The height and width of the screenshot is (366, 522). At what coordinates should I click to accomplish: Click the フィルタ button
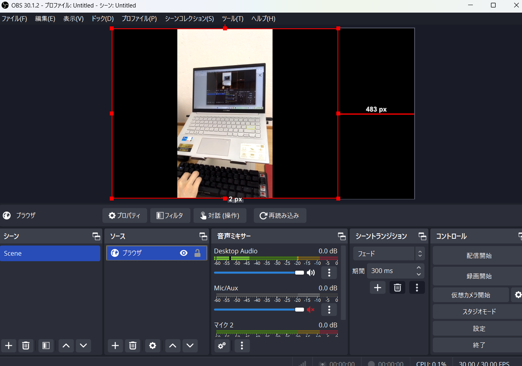(x=170, y=216)
